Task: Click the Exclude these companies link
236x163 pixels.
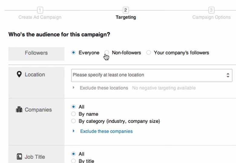Action: [x=106, y=131]
